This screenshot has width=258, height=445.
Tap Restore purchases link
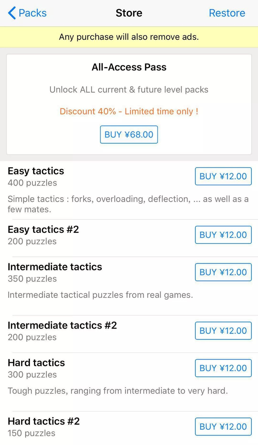point(227,13)
